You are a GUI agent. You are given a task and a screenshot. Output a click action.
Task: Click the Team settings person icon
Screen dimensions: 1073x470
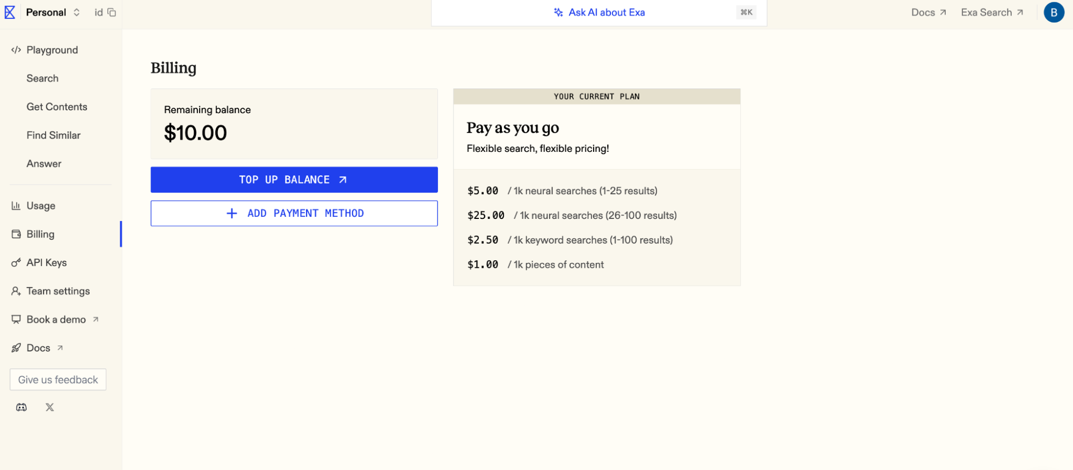pos(16,291)
